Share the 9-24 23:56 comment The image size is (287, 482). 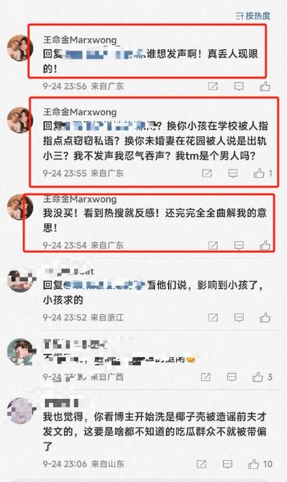(213, 87)
